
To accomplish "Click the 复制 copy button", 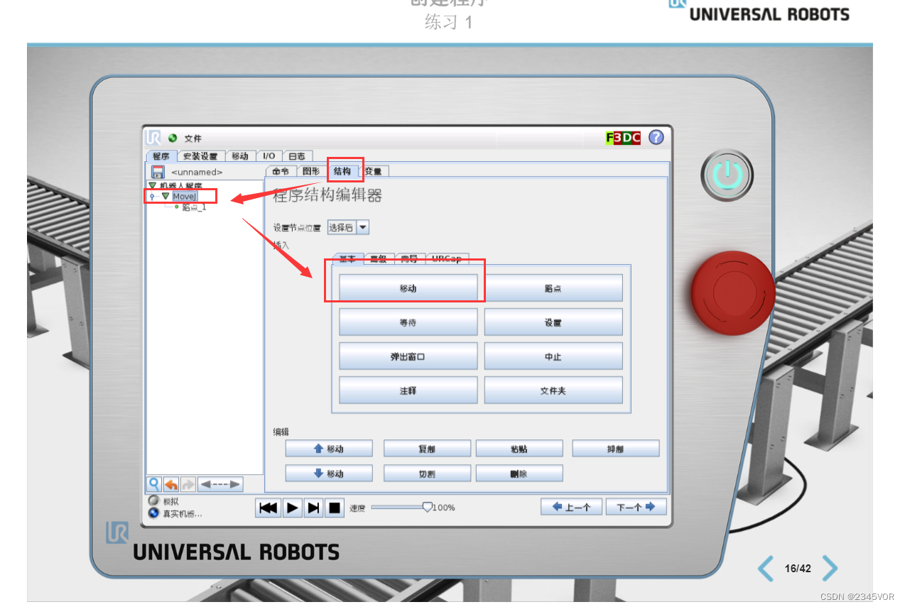I will 427,449.
